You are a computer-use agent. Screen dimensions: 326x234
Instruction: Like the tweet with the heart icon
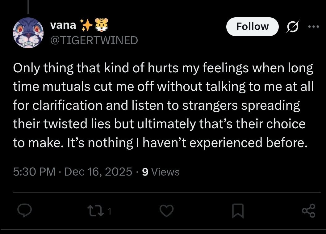click(167, 211)
